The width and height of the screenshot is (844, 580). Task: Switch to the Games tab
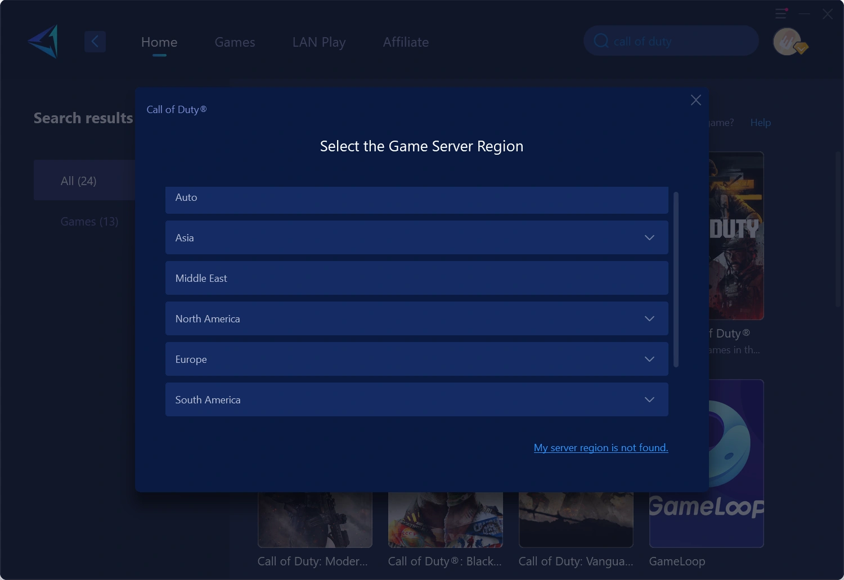tap(235, 42)
